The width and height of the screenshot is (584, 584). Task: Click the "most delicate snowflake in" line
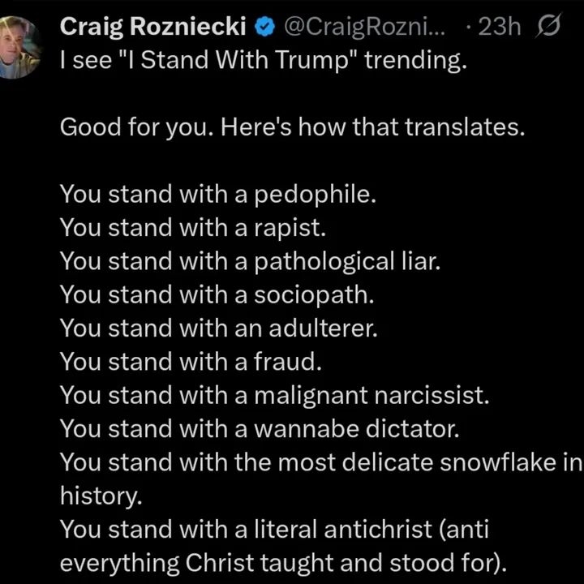point(321,462)
